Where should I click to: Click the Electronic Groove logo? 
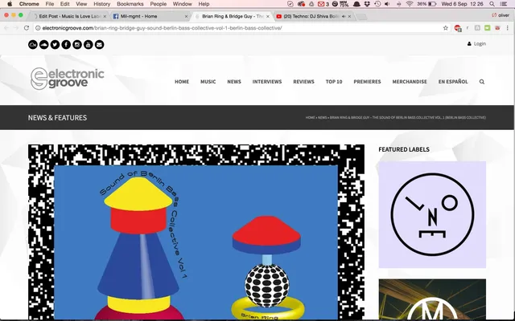68,79
